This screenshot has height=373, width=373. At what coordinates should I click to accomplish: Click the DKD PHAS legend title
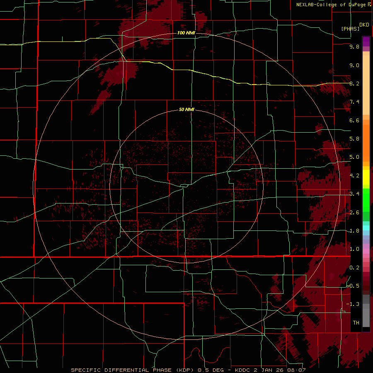[355, 27]
